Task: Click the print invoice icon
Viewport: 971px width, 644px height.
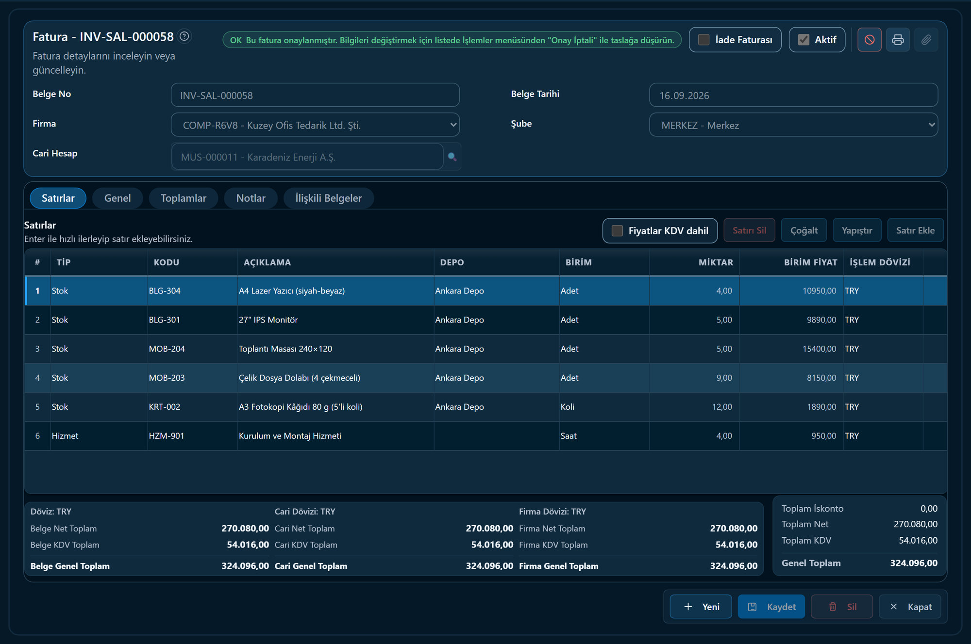Action: [898, 40]
